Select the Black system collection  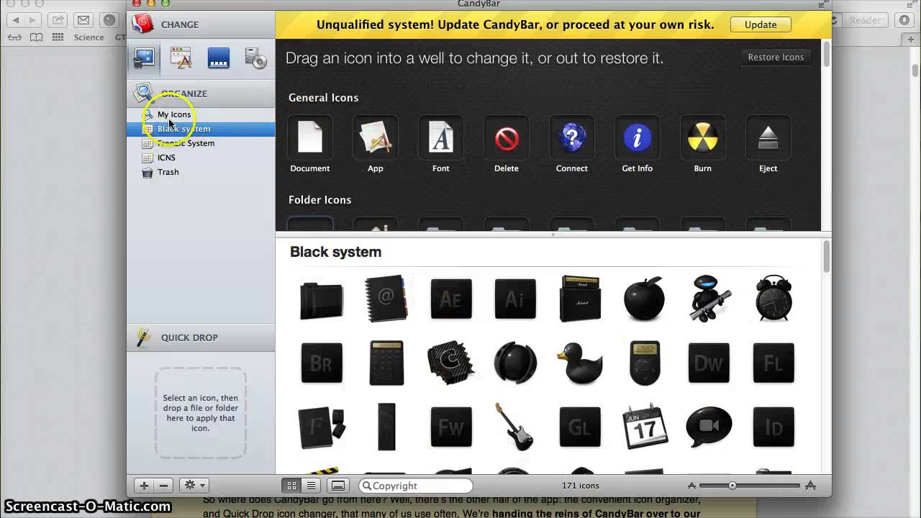click(201, 129)
